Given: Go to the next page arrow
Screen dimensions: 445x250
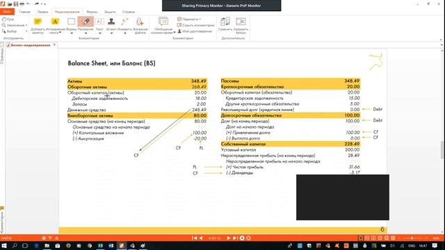Looking at the screenshot, I should pos(229,238).
